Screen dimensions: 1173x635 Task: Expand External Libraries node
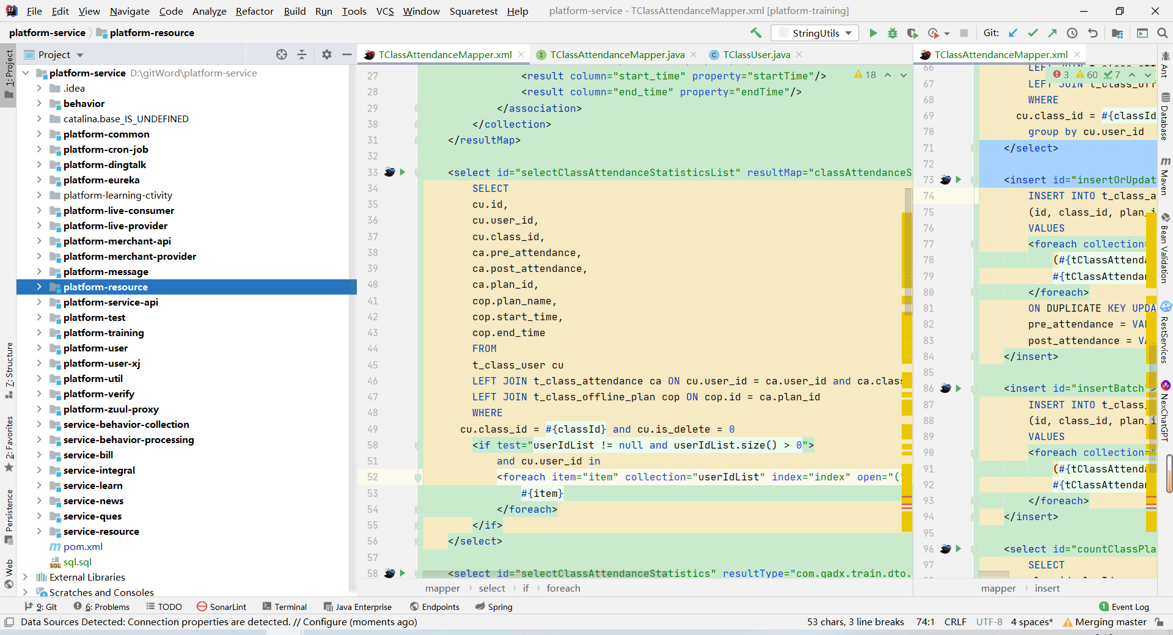click(x=25, y=577)
